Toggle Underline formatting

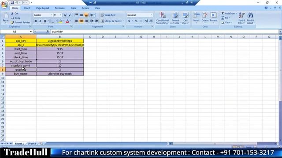(x=45, y=21)
